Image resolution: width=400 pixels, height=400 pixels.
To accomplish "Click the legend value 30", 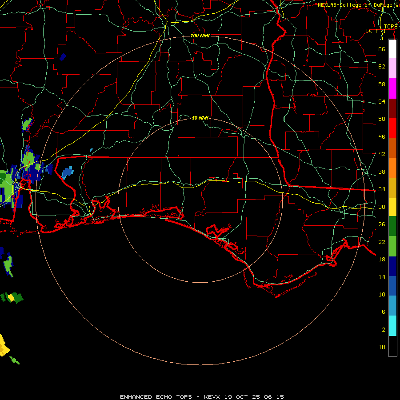I will coord(382,207).
